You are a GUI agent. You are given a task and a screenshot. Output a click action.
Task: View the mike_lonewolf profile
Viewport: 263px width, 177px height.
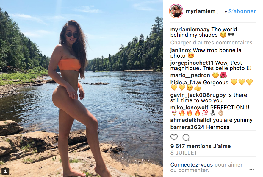190,108
